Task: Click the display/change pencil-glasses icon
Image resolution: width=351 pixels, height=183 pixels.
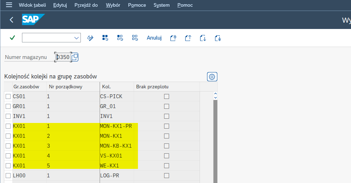Action: [x=90, y=38]
